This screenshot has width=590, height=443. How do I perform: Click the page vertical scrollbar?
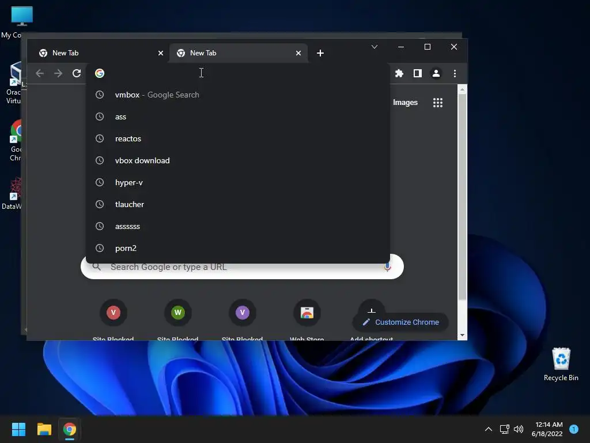463,196
